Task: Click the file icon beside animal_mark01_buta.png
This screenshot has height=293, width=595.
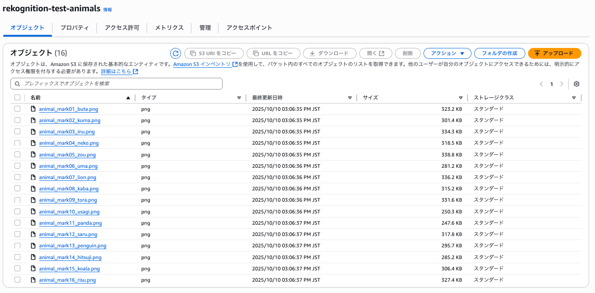Action: [x=33, y=109]
